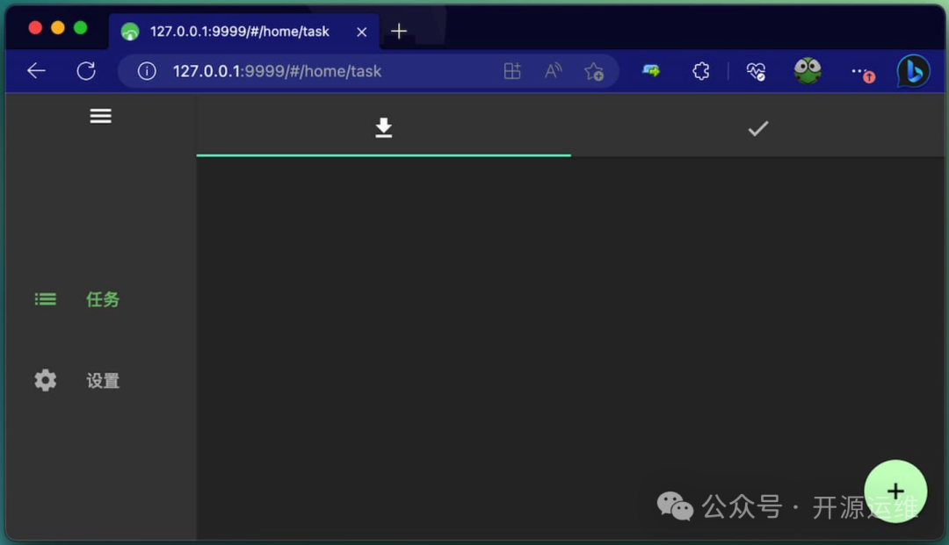
Task: Go back to the previous page
Action: click(x=36, y=71)
